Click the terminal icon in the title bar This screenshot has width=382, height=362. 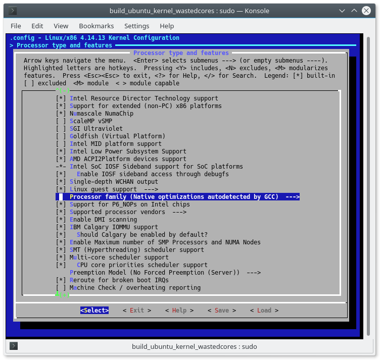click(13, 11)
